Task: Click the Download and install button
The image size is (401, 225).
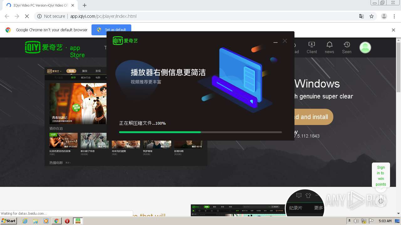Action: tap(314, 117)
